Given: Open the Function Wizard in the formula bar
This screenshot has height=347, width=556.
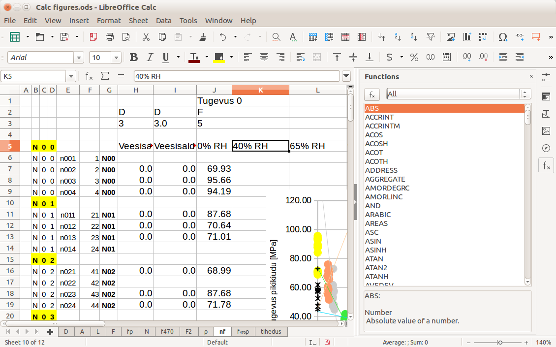Looking at the screenshot, I should [89, 76].
